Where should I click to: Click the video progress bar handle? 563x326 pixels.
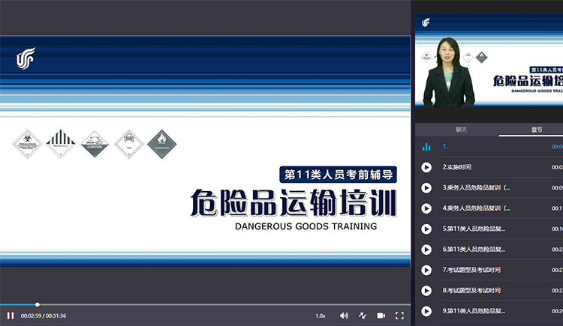click(x=38, y=304)
